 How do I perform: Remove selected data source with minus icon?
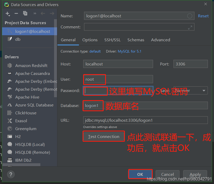[16, 13]
